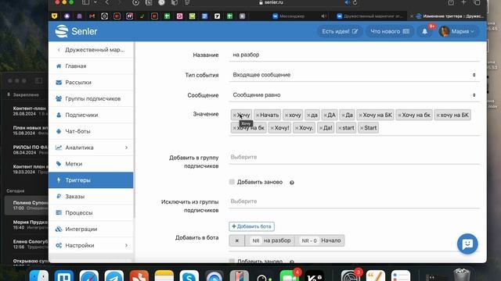Open Интеграции page

(x=91, y=229)
